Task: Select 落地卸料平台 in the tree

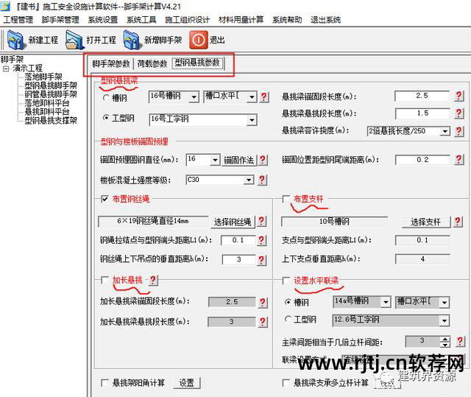Action: [47, 103]
